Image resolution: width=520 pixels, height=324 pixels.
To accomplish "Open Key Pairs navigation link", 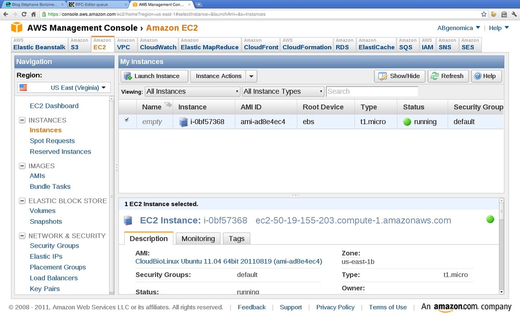I will click(x=45, y=289).
